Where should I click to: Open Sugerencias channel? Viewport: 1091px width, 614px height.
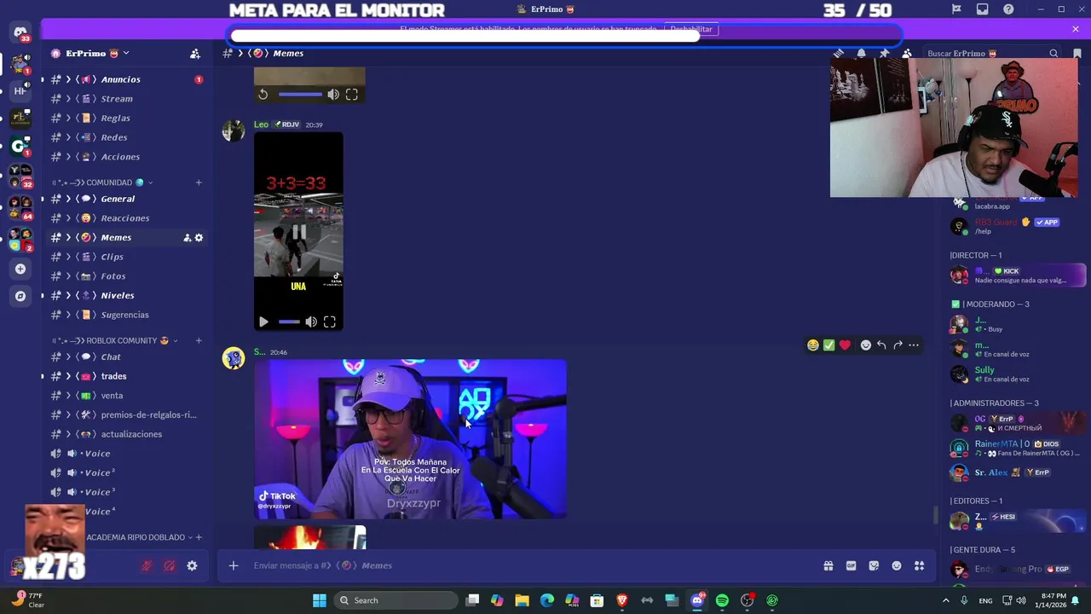pyautogui.click(x=126, y=315)
